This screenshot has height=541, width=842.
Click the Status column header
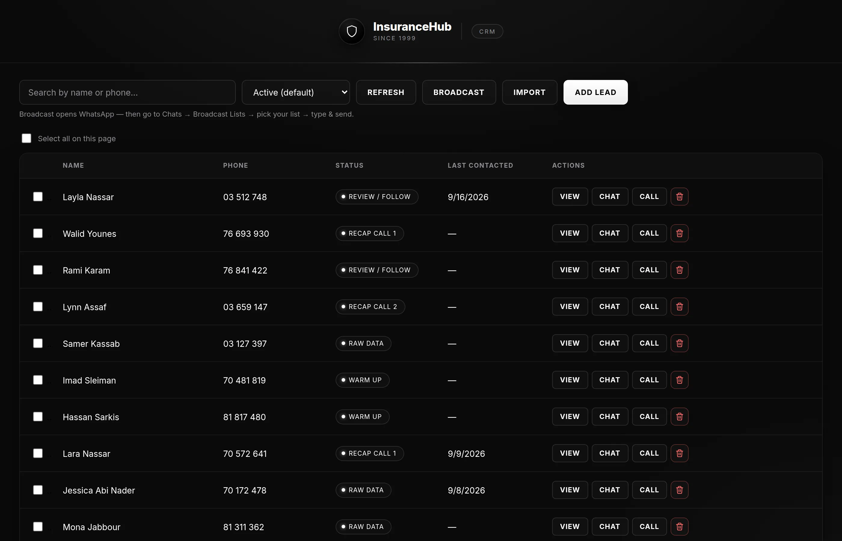coord(349,166)
